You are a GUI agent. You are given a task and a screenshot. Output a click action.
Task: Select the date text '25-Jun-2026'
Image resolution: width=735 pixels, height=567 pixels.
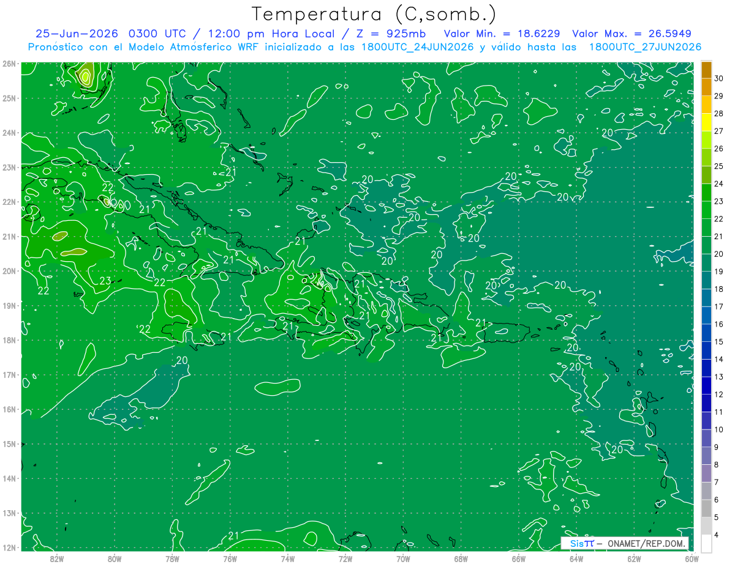tap(77, 34)
